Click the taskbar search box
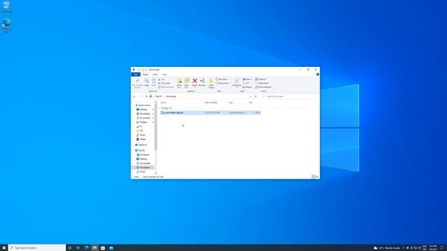 pos(37,248)
